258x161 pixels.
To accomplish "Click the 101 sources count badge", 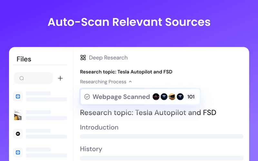I will click(x=191, y=97).
